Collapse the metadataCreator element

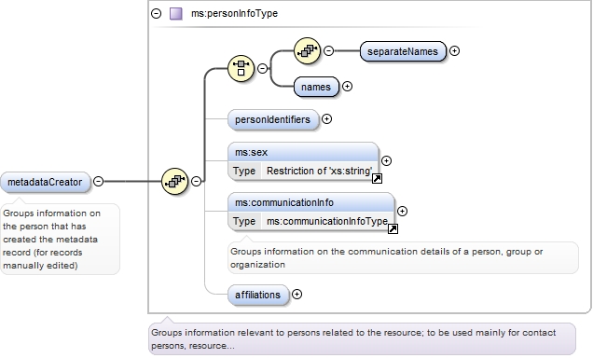[98, 182]
